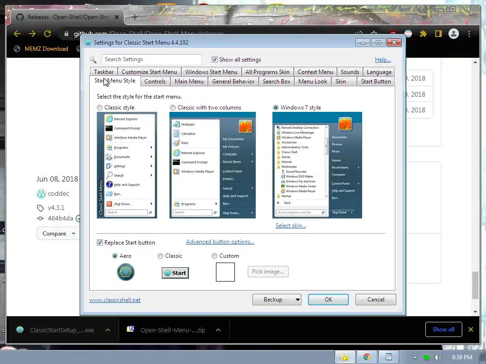Click the site lock icon in address bar

[66, 34]
